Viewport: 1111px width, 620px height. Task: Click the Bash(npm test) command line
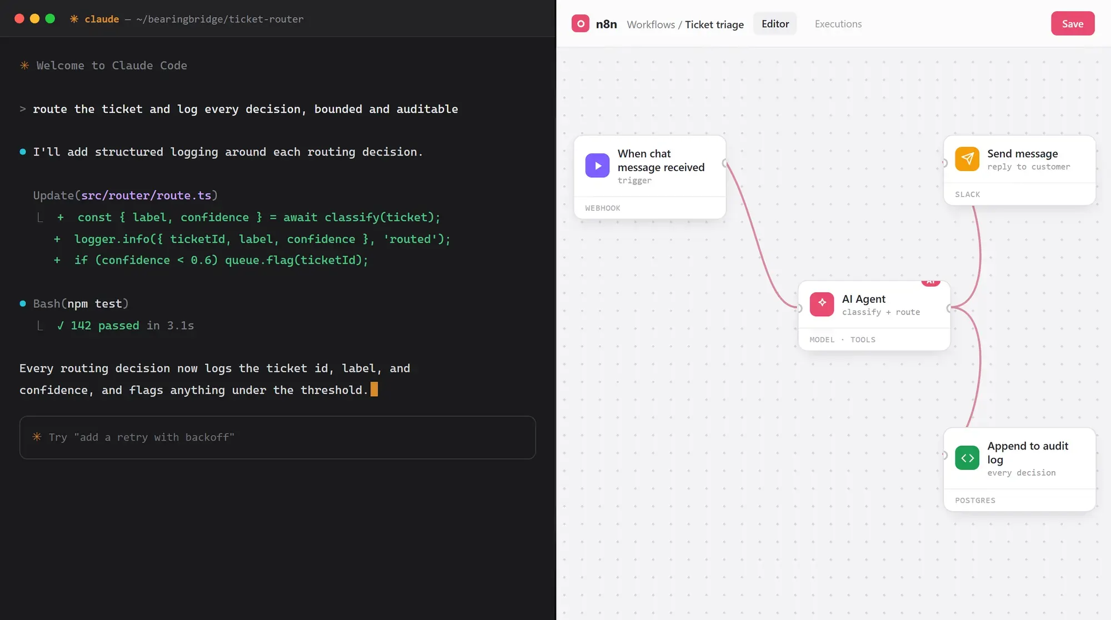[81, 303]
